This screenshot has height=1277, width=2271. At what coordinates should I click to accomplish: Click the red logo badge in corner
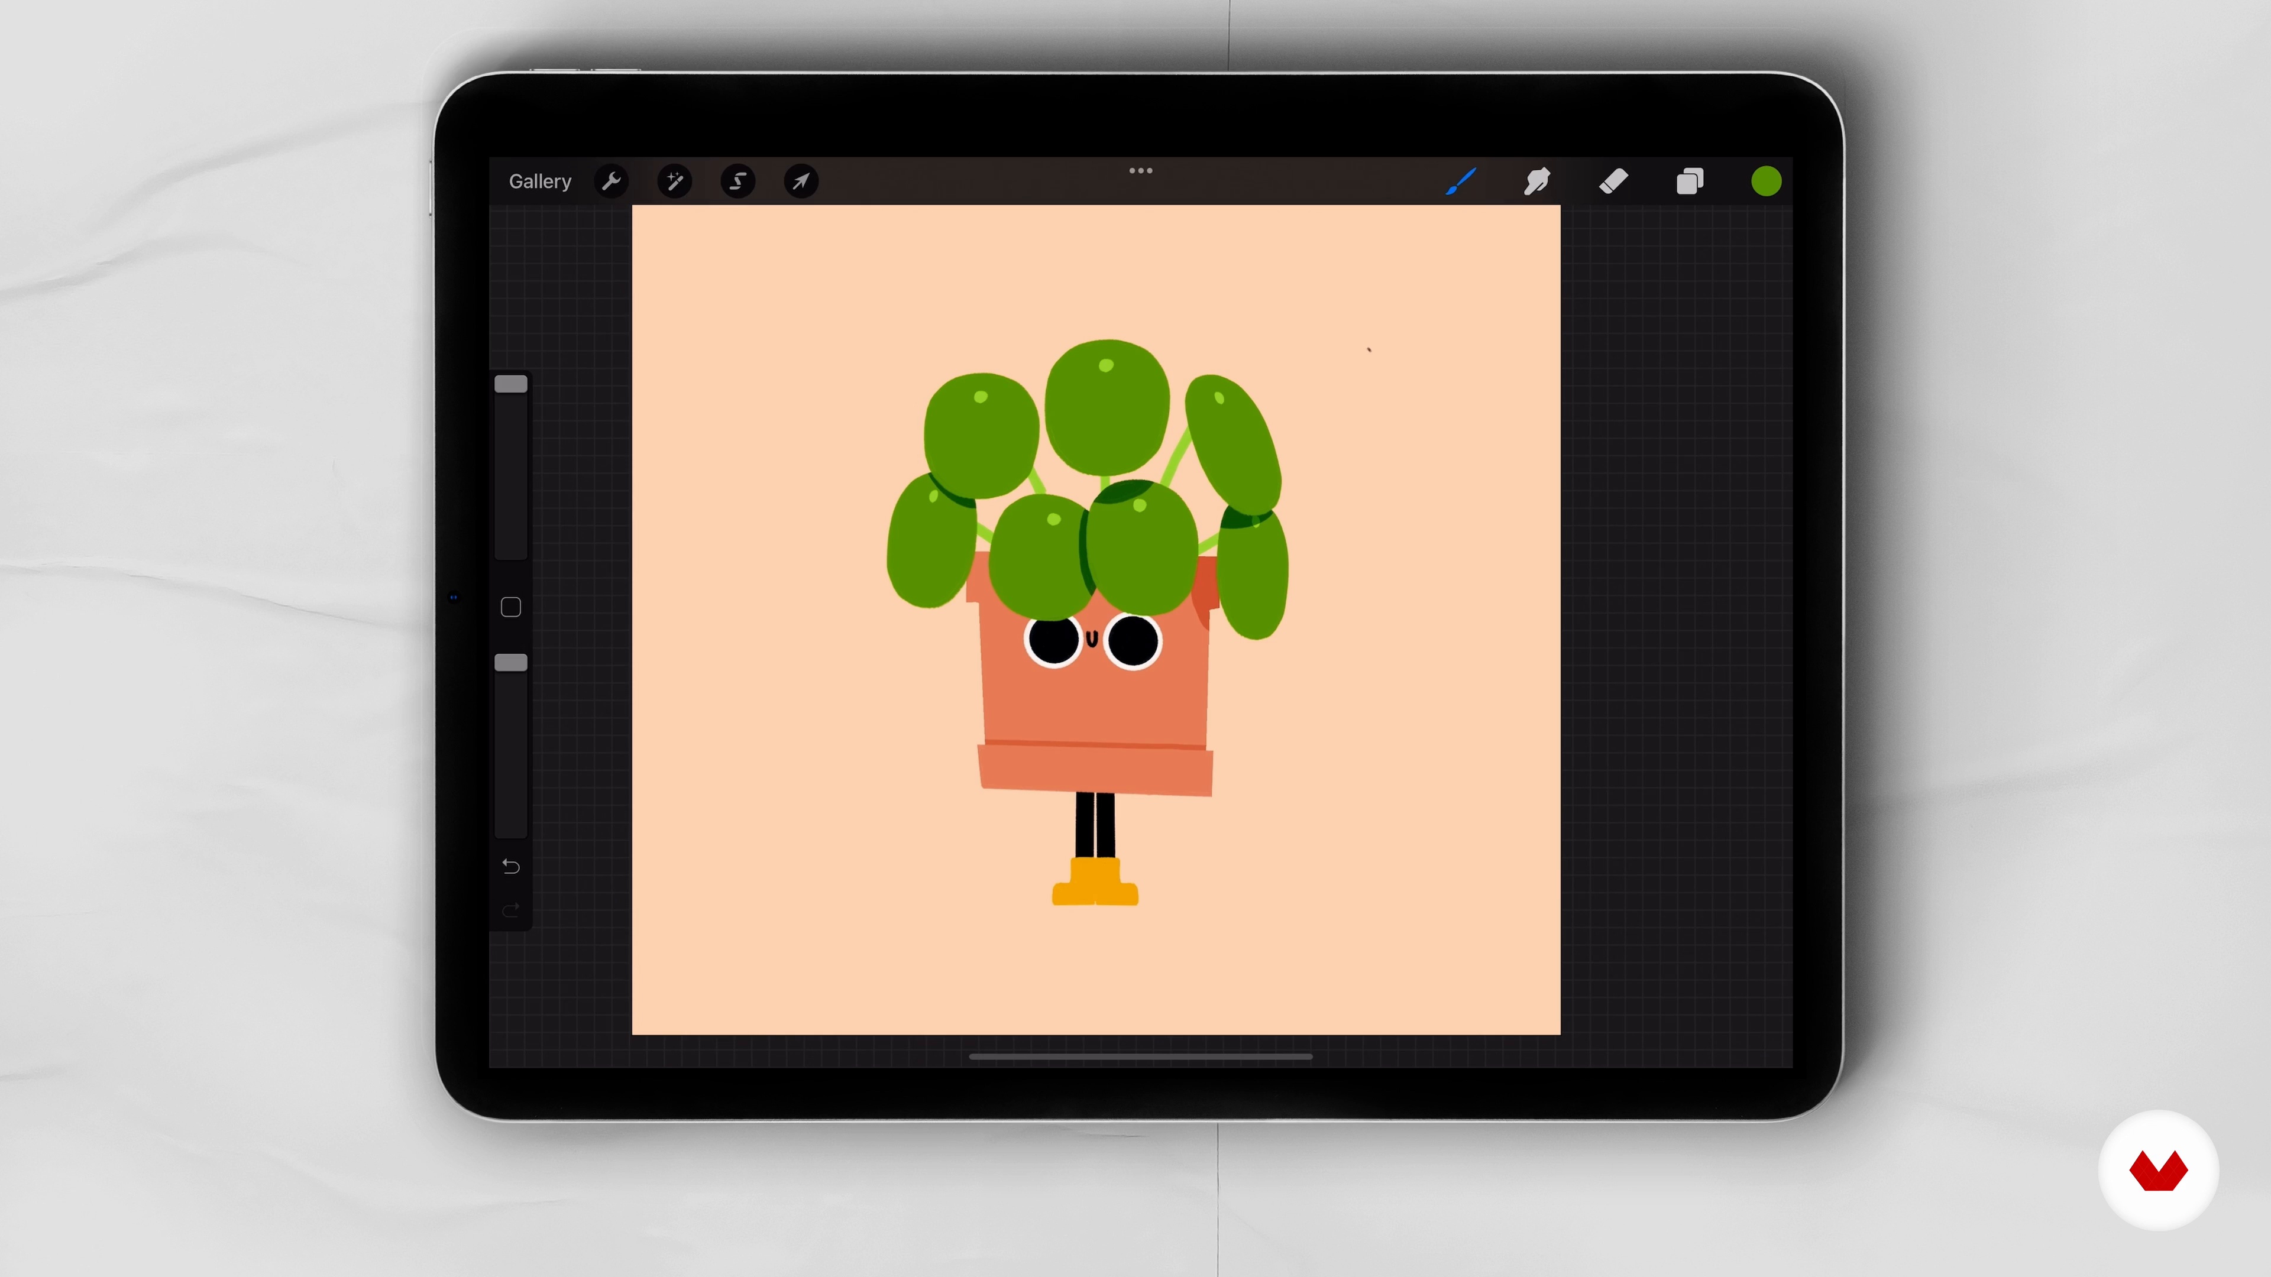2158,1171
